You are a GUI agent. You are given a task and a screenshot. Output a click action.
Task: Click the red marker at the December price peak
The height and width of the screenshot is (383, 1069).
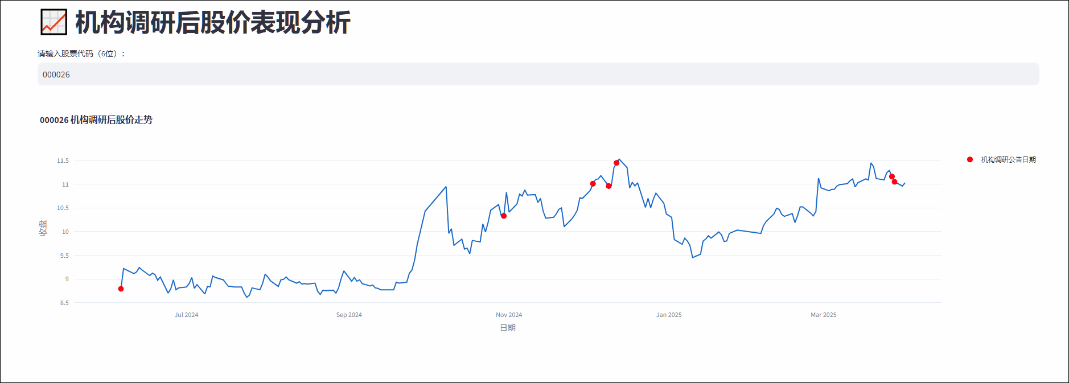616,163
